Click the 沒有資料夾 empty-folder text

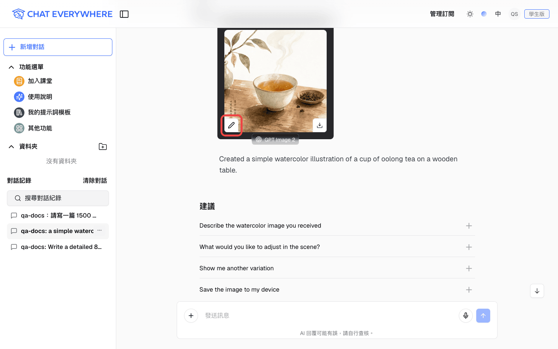pyautogui.click(x=61, y=161)
